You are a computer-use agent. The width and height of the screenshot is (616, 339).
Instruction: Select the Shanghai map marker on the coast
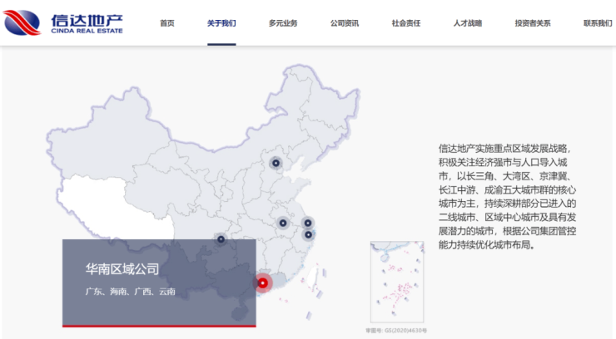click(308, 223)
